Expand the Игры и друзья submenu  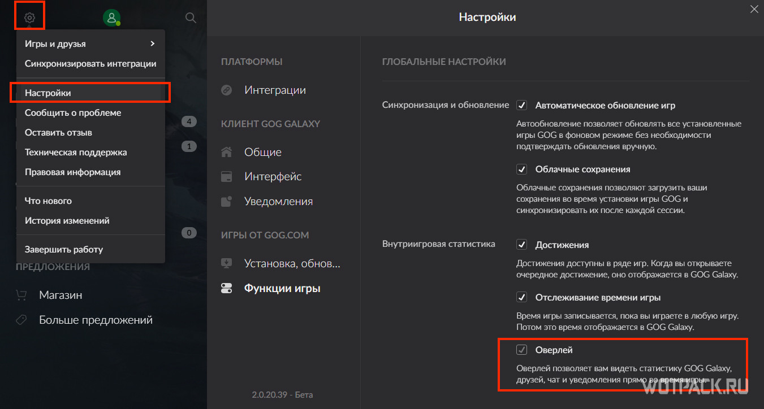90,43
